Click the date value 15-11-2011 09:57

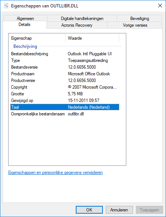[84, 101]
